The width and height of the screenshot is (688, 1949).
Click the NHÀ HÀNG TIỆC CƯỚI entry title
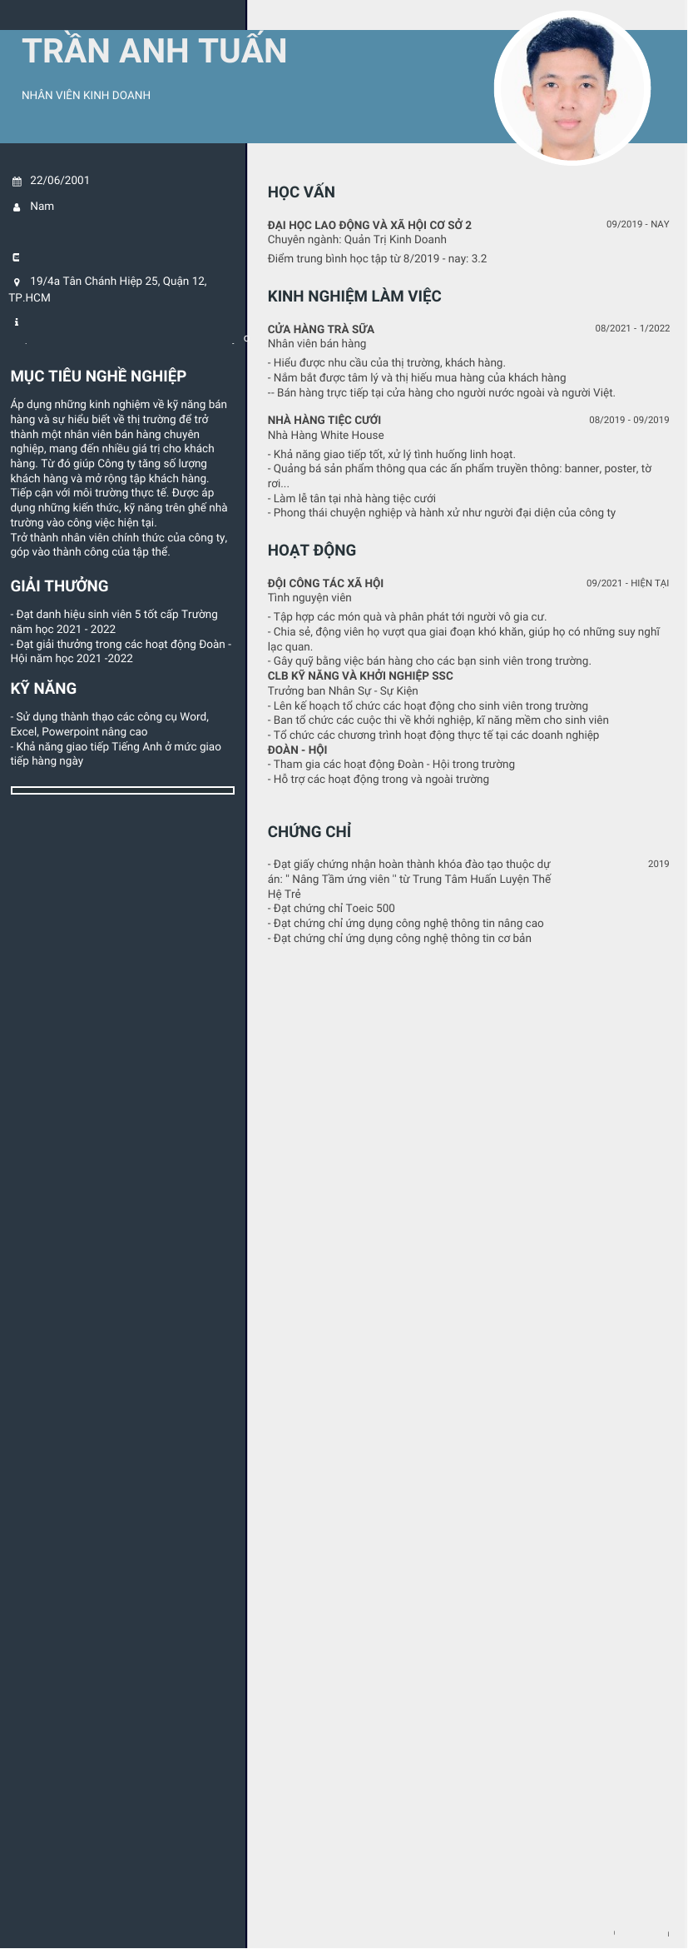(324, 421)
